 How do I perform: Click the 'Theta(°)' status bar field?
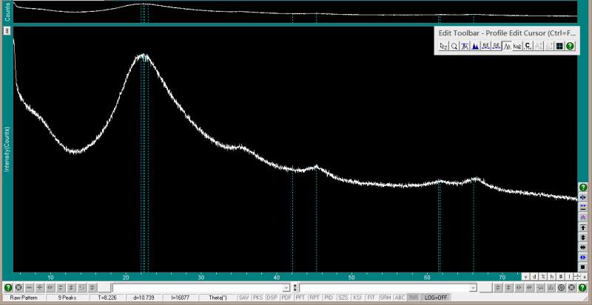[x=218, y=298]
